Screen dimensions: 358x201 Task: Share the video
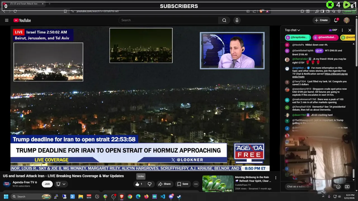coord(164,184)
